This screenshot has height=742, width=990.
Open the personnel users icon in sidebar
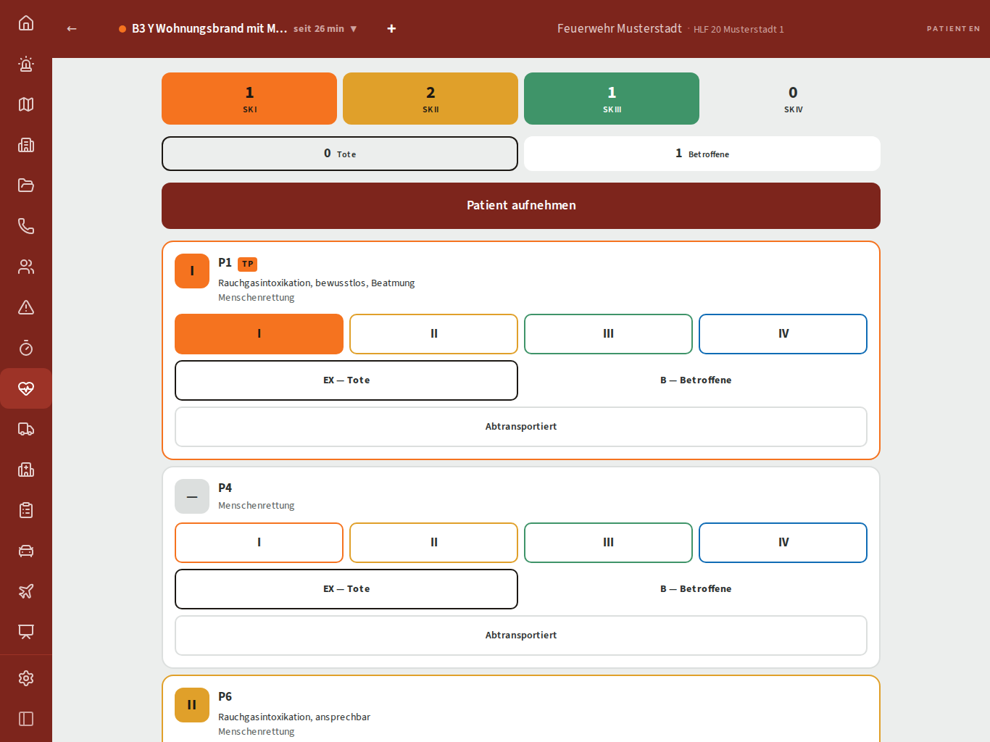(26, 267)
